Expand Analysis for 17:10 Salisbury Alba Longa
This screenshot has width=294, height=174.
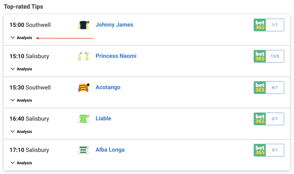(21, 163)
